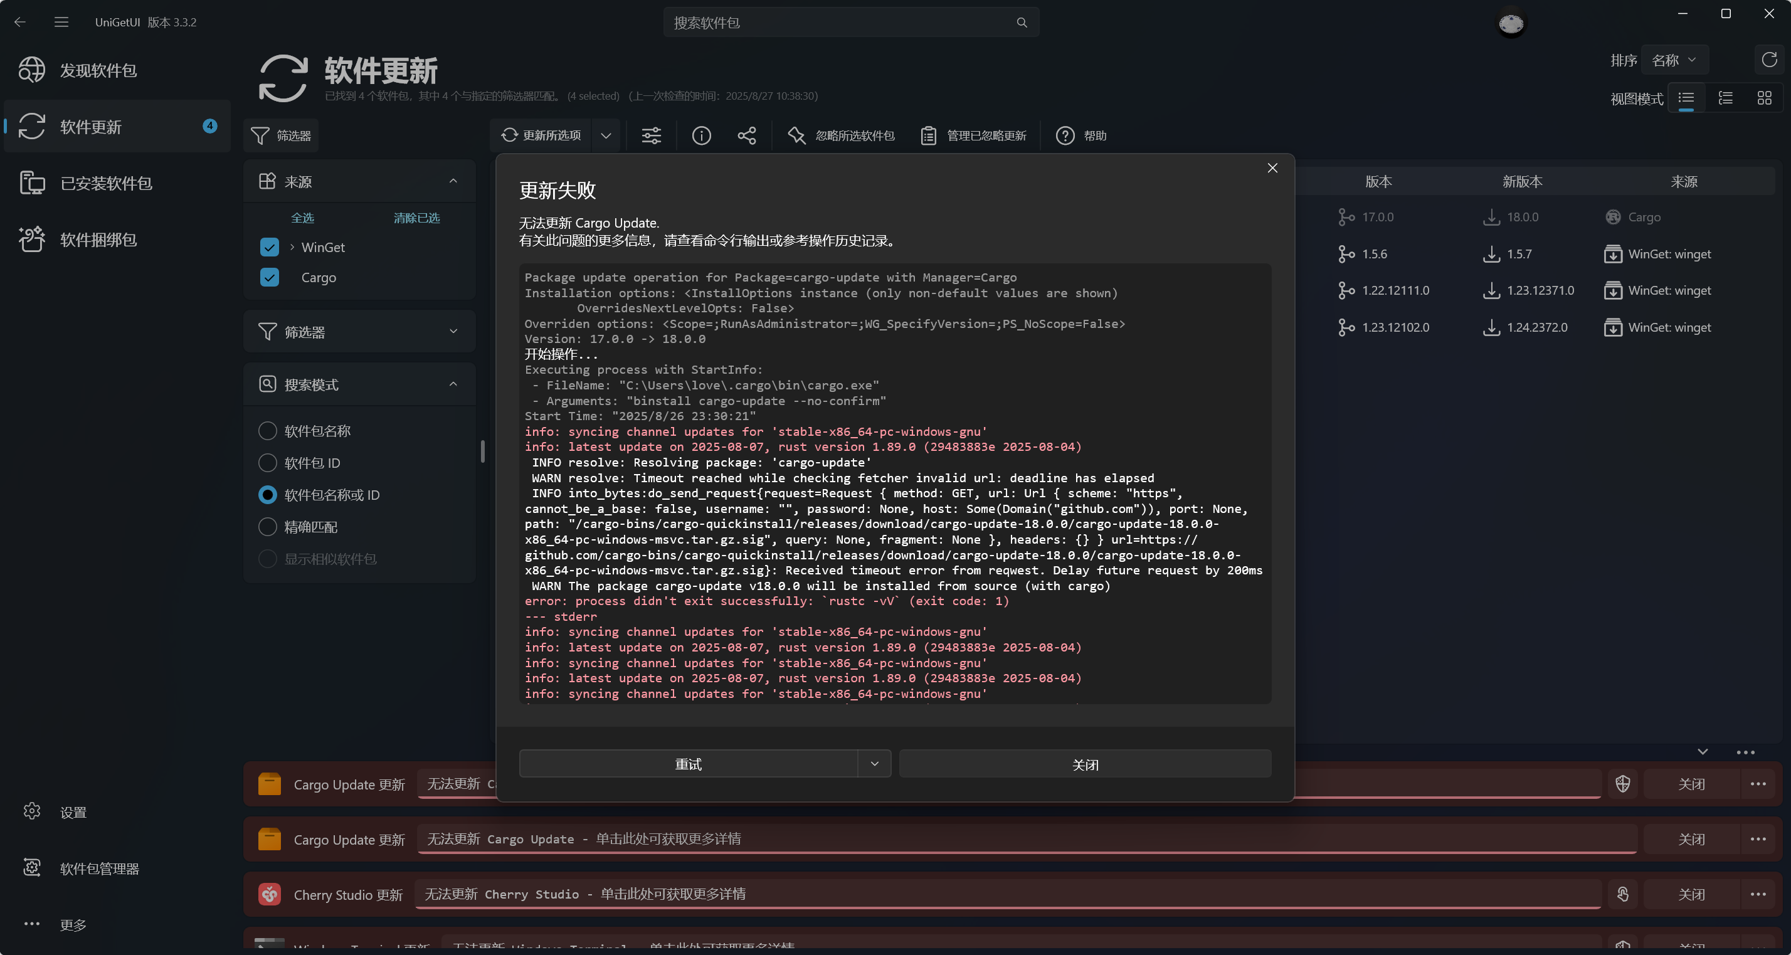Reload updates with refresh icon
The width and height of the screenshot is (1791, 955).
(x=1769, y=60)
